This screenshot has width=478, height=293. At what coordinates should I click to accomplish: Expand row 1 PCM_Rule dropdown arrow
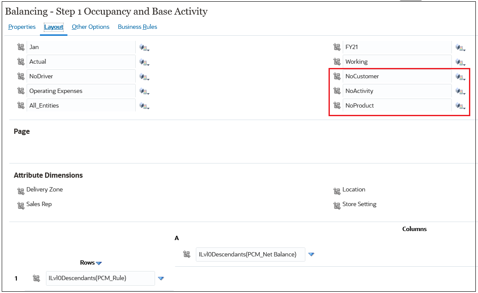click(161, 278)
